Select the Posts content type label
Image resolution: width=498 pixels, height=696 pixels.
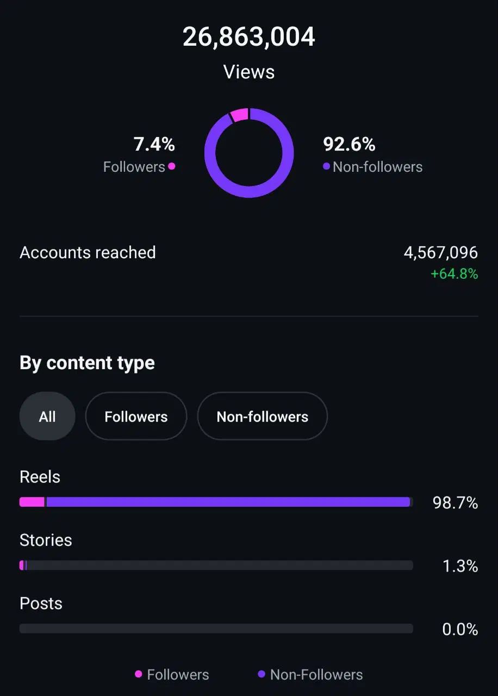coord(41,604)
